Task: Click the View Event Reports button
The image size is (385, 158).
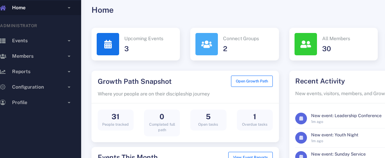Action: [x=250, y=155]
